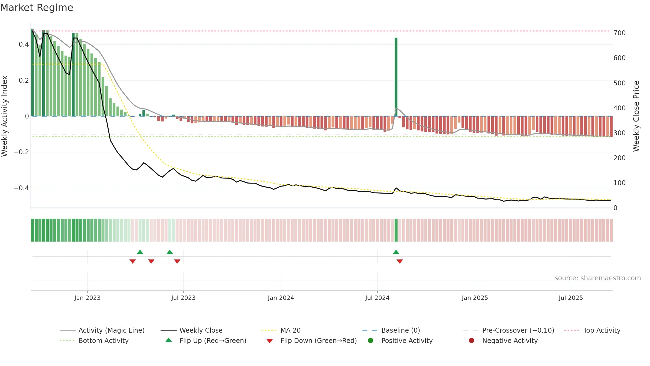Select the first red flip-down marker after Jan 2023
Viewport: 650px width, 366px height.
point(132,261)
